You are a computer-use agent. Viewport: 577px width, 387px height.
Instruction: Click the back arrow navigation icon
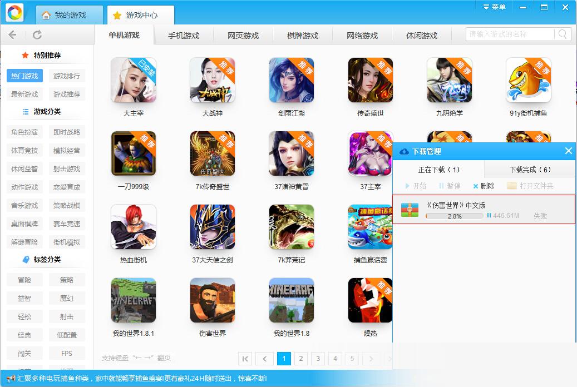coord(12,35)
